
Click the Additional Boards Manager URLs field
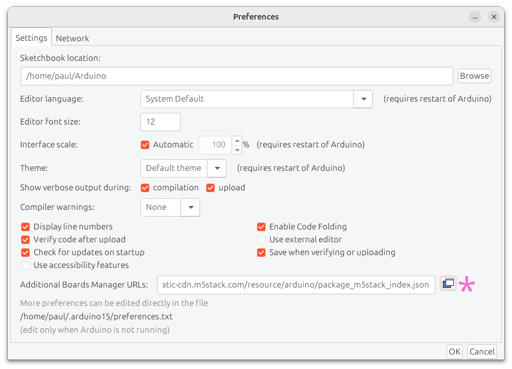[296, 285]
